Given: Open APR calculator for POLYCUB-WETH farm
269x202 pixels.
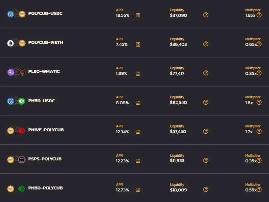Looking at the screenshot, I should 138,44.
